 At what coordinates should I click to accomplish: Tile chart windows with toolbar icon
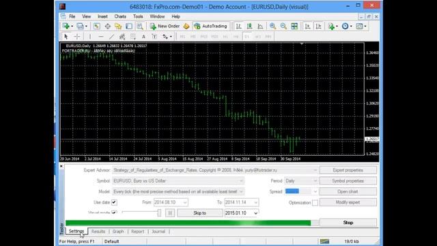294,26
